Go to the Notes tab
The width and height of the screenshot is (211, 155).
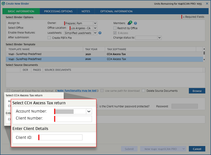[86, 11]
